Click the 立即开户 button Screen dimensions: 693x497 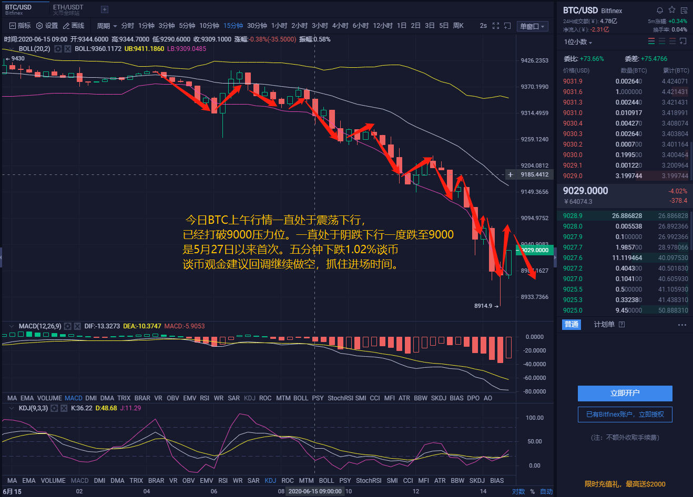[625, 394]
